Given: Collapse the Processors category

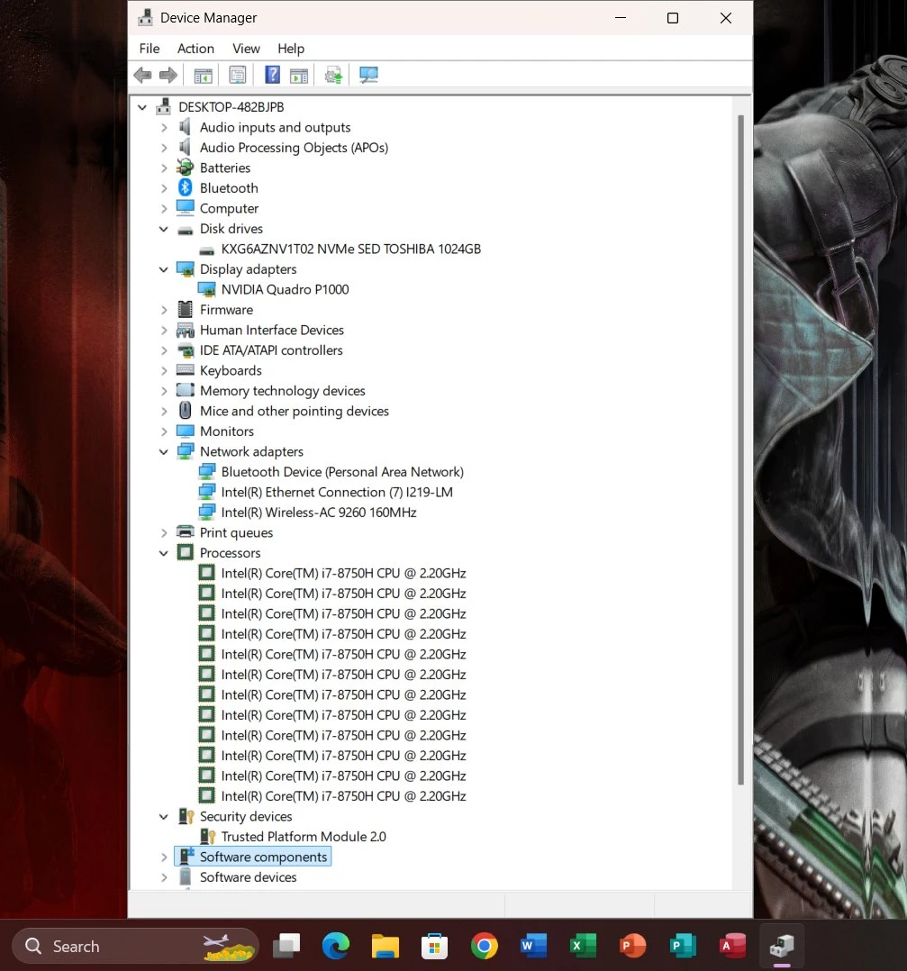Looking at the screenshot, I should (164, 553).
